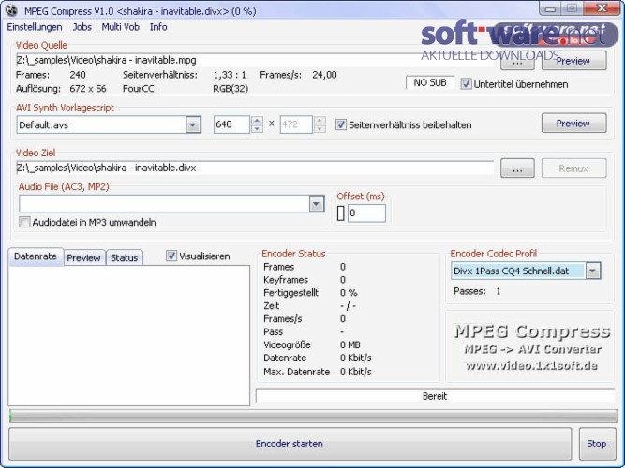Image resolution: width=625 pixels, height=468 pixels.
Task: Open the Einstellungen menu
Action: pos(35,27)
